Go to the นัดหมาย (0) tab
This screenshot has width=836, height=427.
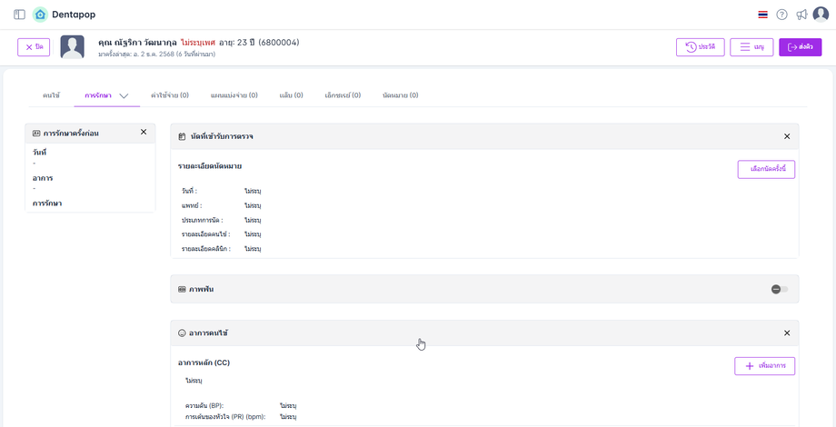400,95
